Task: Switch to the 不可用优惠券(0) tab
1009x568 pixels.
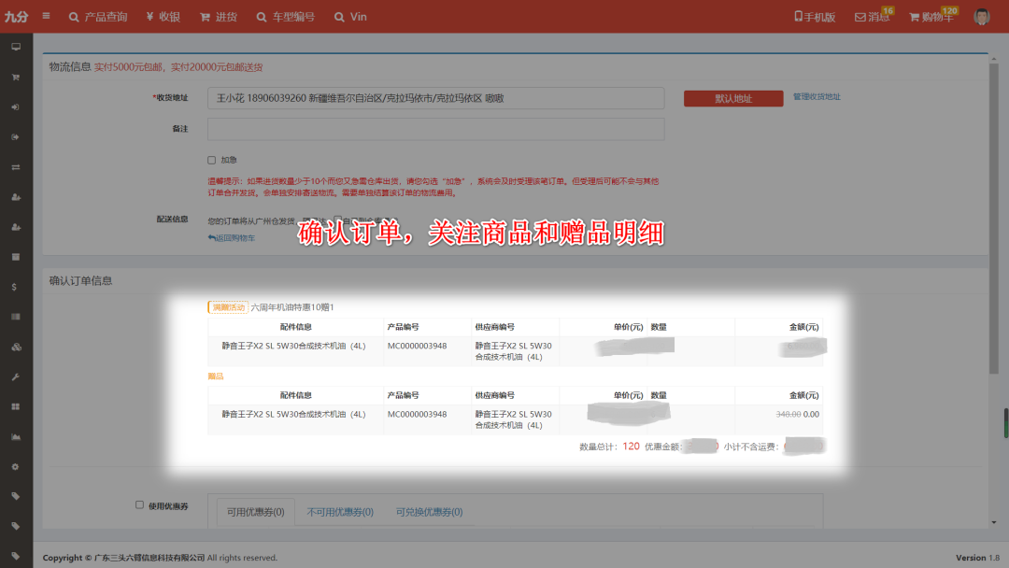Action: pyautogui.click(x=342, y=511)
